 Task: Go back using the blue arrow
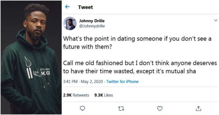(68, 7)
